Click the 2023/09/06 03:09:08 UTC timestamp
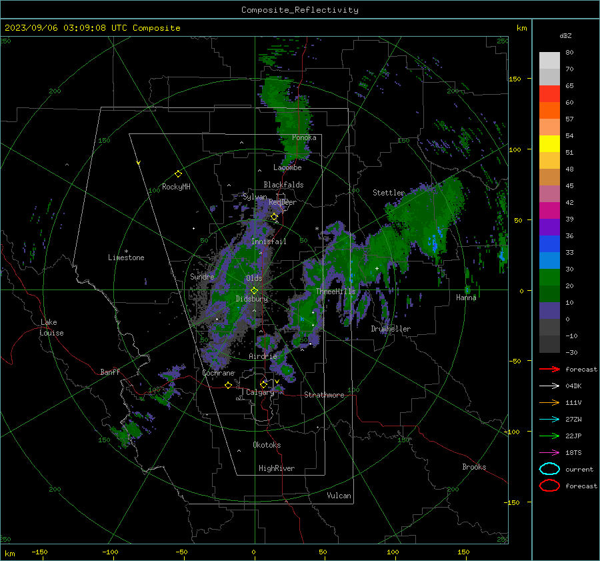This screenshot has width=600, height=561. point(93,27)
